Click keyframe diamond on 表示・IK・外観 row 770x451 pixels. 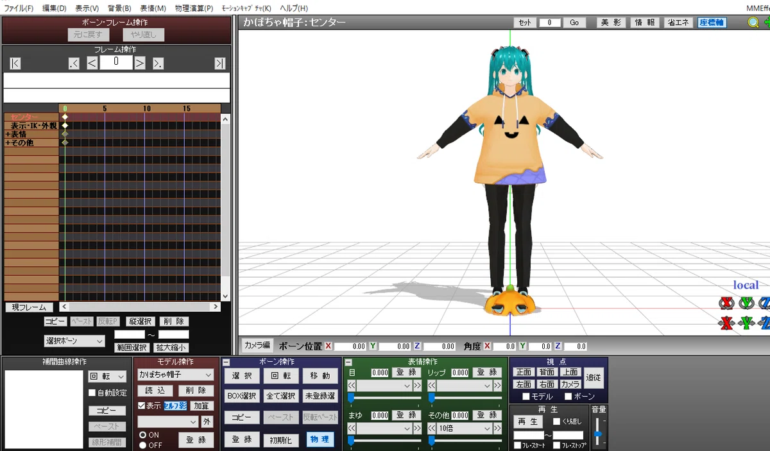(65, 126)
